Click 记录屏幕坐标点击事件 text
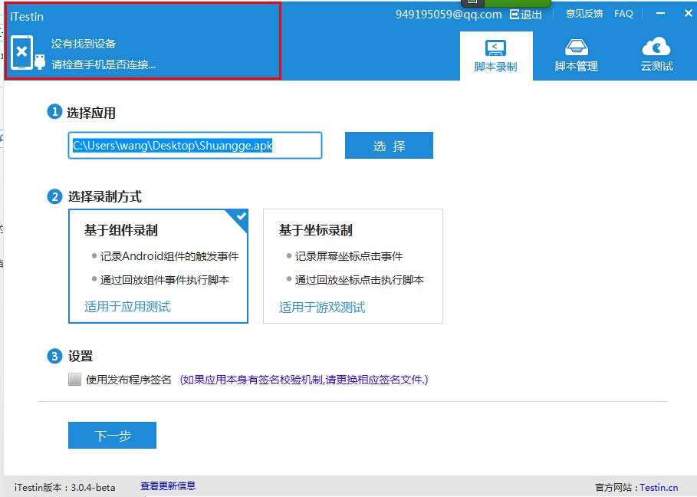This screenshot has width=697, height=497. (x=349, y=256)
